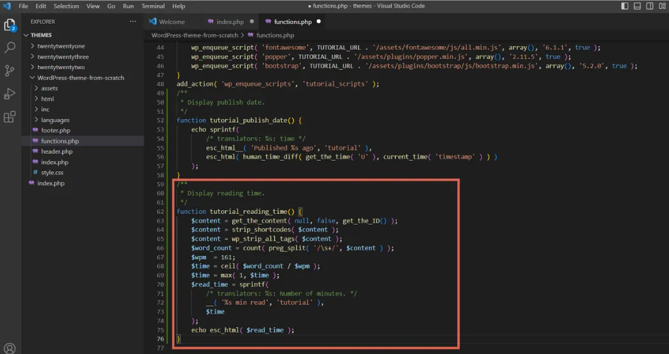The image size is (669, 354).
Task: Click line number 62 in gutter
Action: pos(160,211)
